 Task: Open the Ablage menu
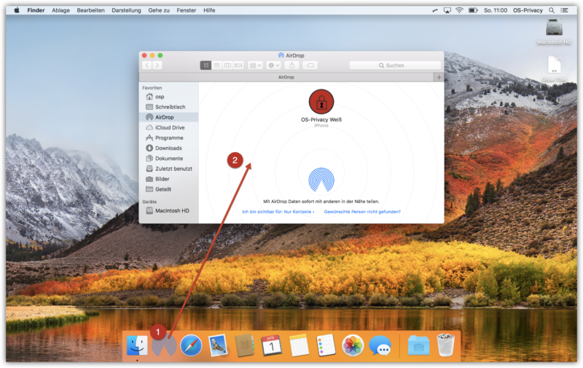pos(60,10)
